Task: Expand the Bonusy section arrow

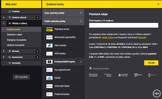Action: (x=4, y=51)
